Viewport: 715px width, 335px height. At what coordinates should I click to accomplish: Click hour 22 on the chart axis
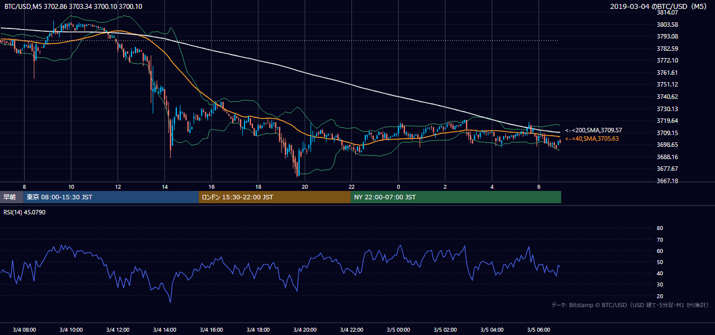352,186
